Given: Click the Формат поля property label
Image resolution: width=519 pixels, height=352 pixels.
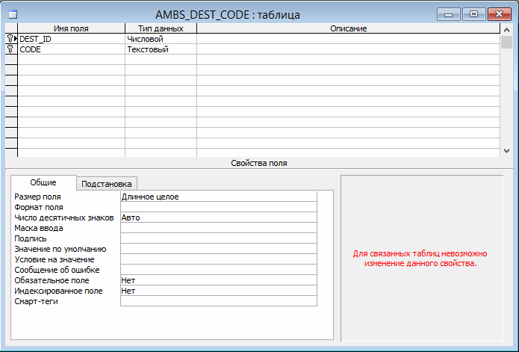Looking at the screenshot, I should [39, 207].
